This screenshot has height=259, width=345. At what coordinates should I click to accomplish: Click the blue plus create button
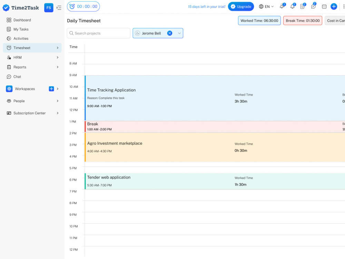(334, 7)
